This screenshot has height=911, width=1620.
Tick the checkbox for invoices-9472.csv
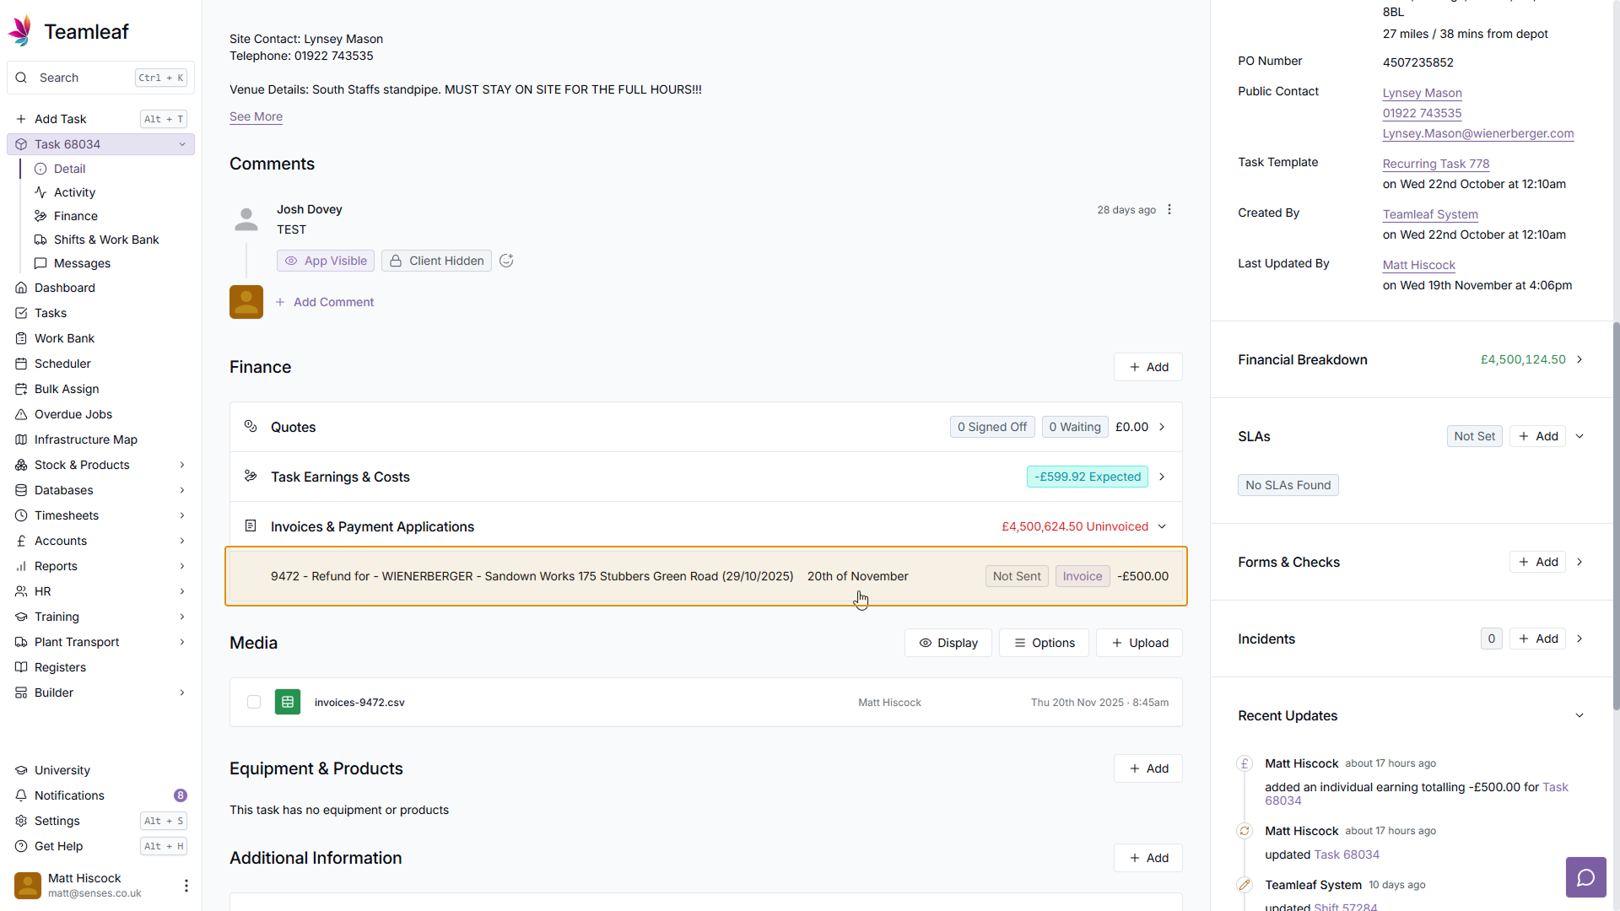point(254,702)
